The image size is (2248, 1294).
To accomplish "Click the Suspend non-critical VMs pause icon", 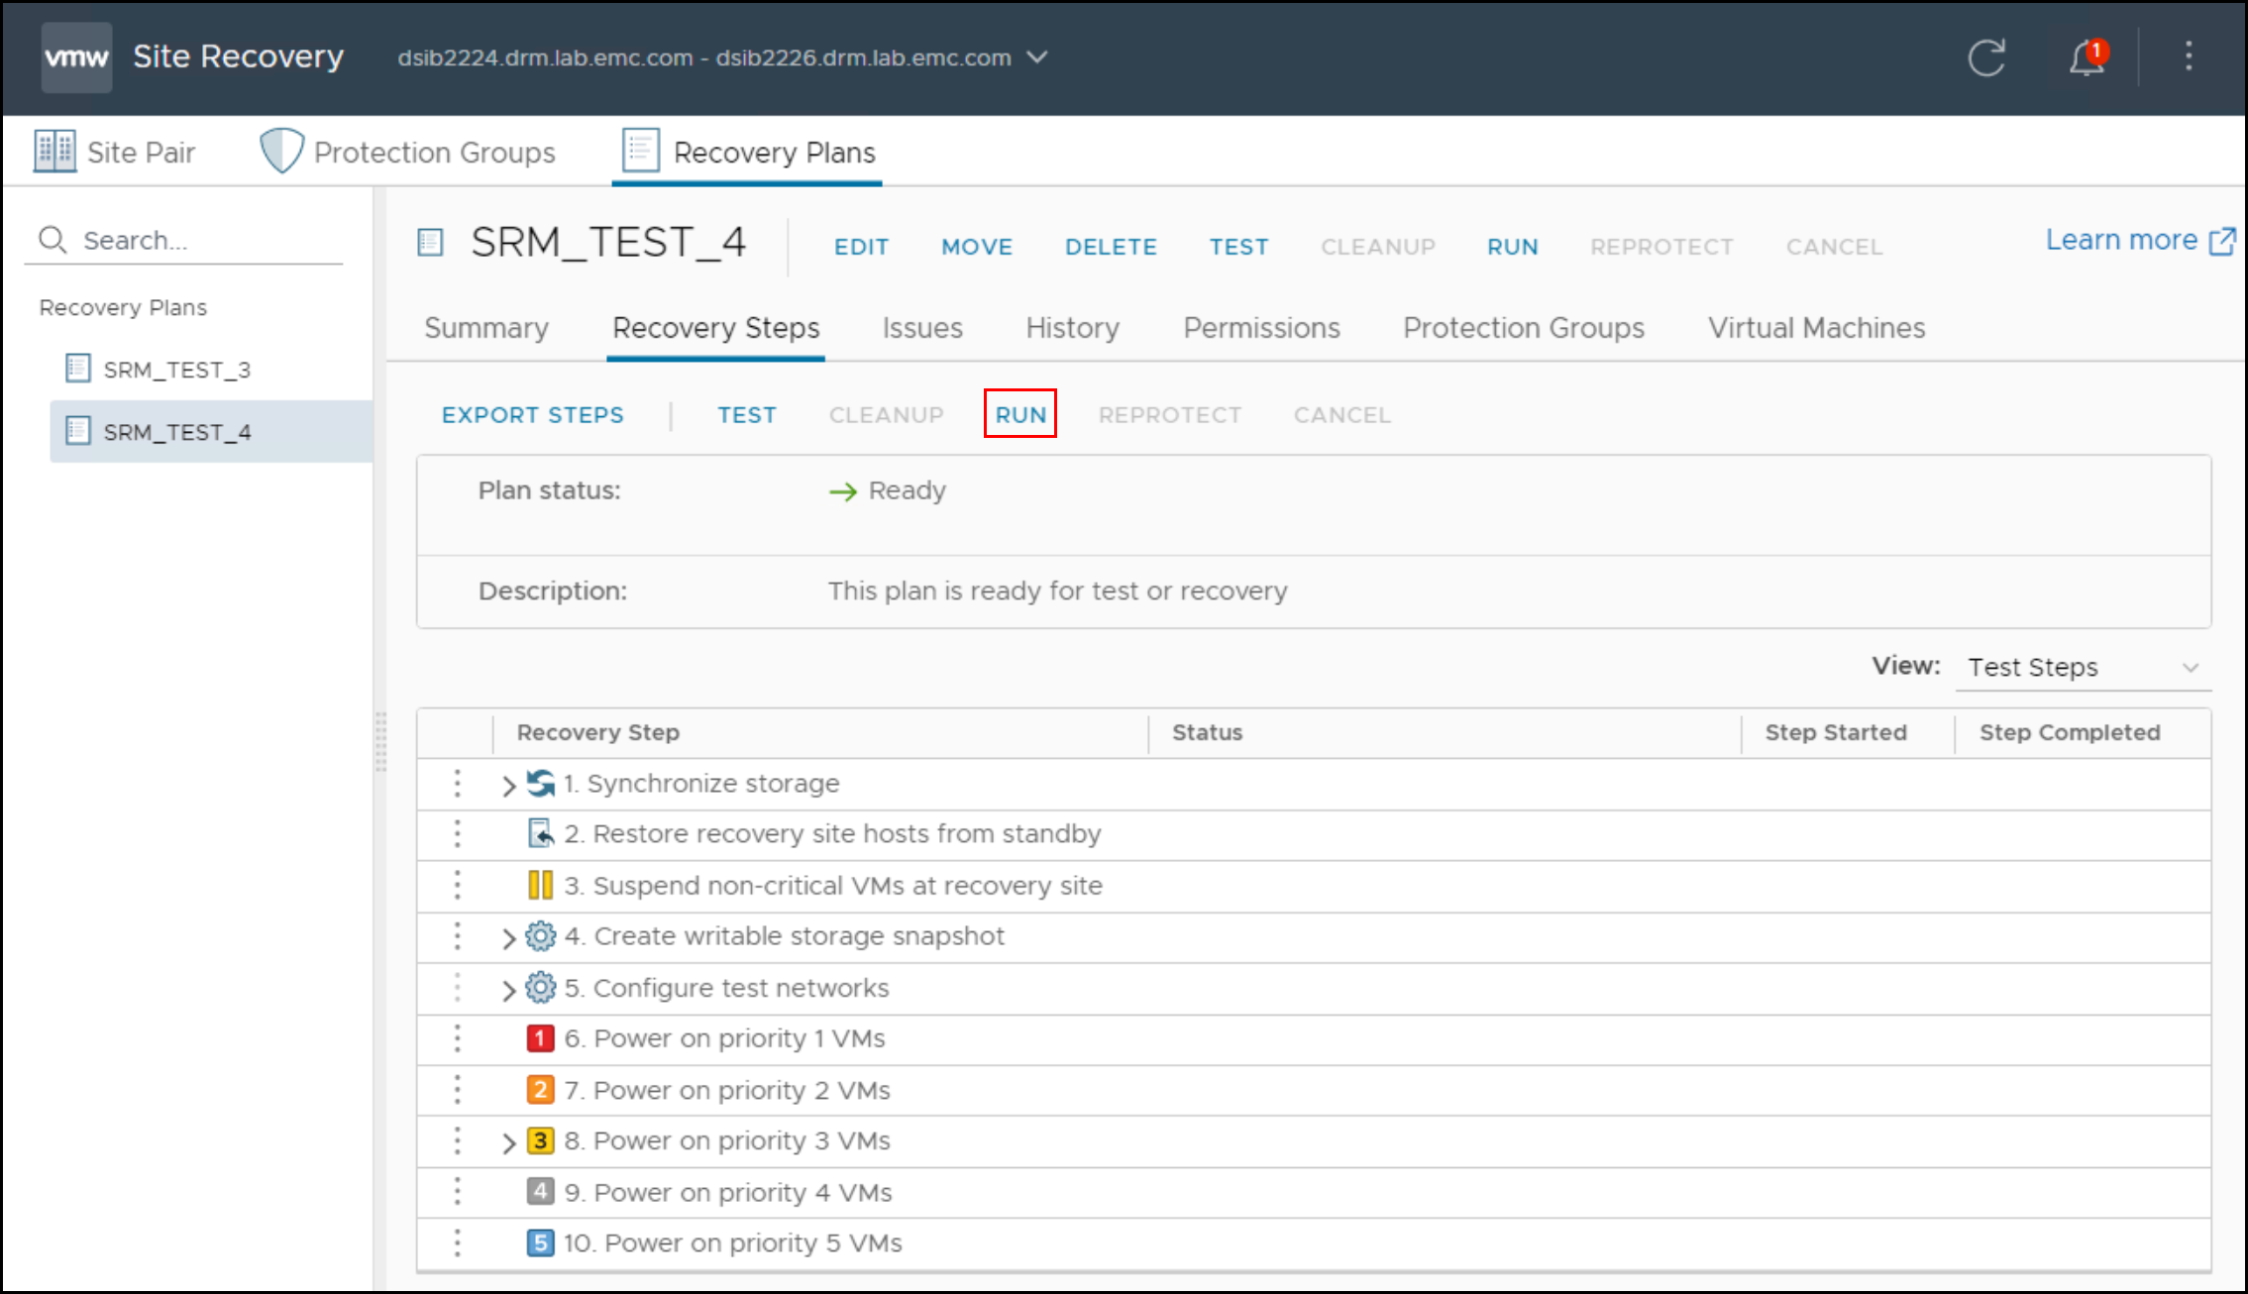I will [541, 885].
